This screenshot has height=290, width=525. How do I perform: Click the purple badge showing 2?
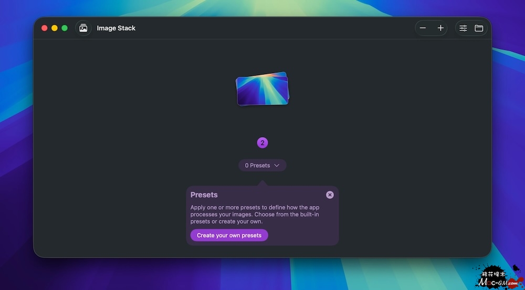(x=262, y=143)
